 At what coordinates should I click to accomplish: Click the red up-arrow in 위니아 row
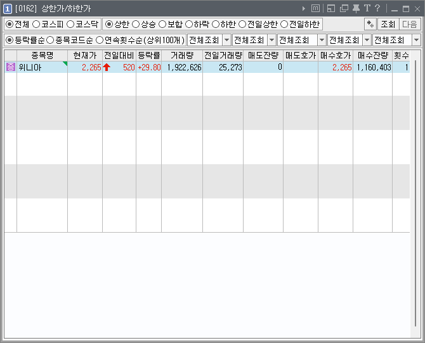[107, 67]
